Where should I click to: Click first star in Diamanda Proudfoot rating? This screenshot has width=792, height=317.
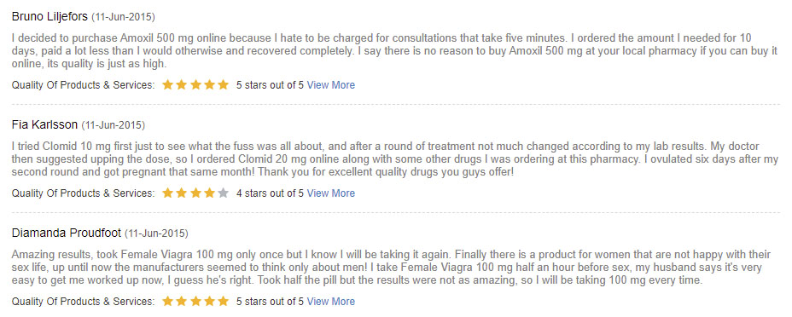pyautogui.click(x=167, y=302)
